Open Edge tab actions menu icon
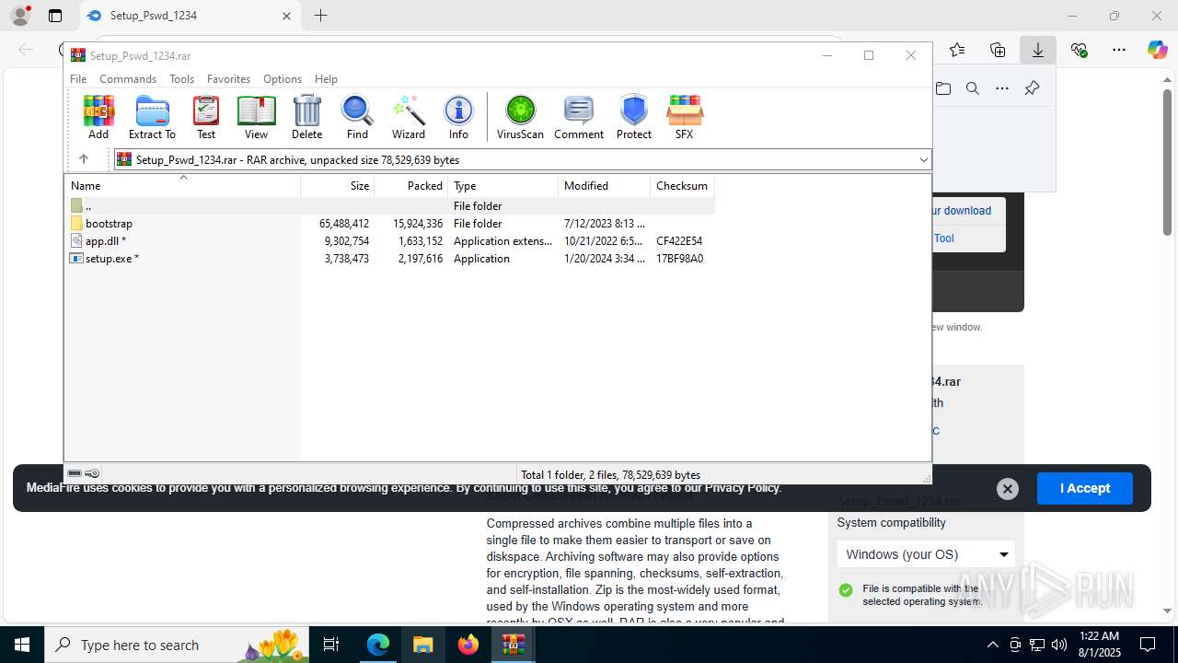Viewport: 1178px width, 663px height. [x=55, y=16]
